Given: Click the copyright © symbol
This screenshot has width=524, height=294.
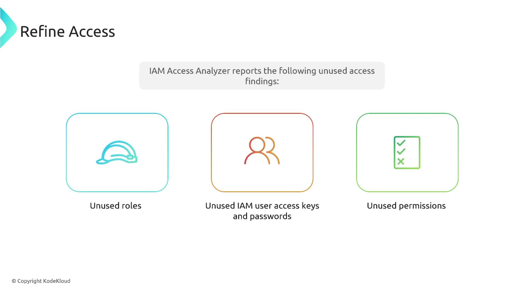Looking at the screenshot, I should pyautogui.click(x=14, y=281).
